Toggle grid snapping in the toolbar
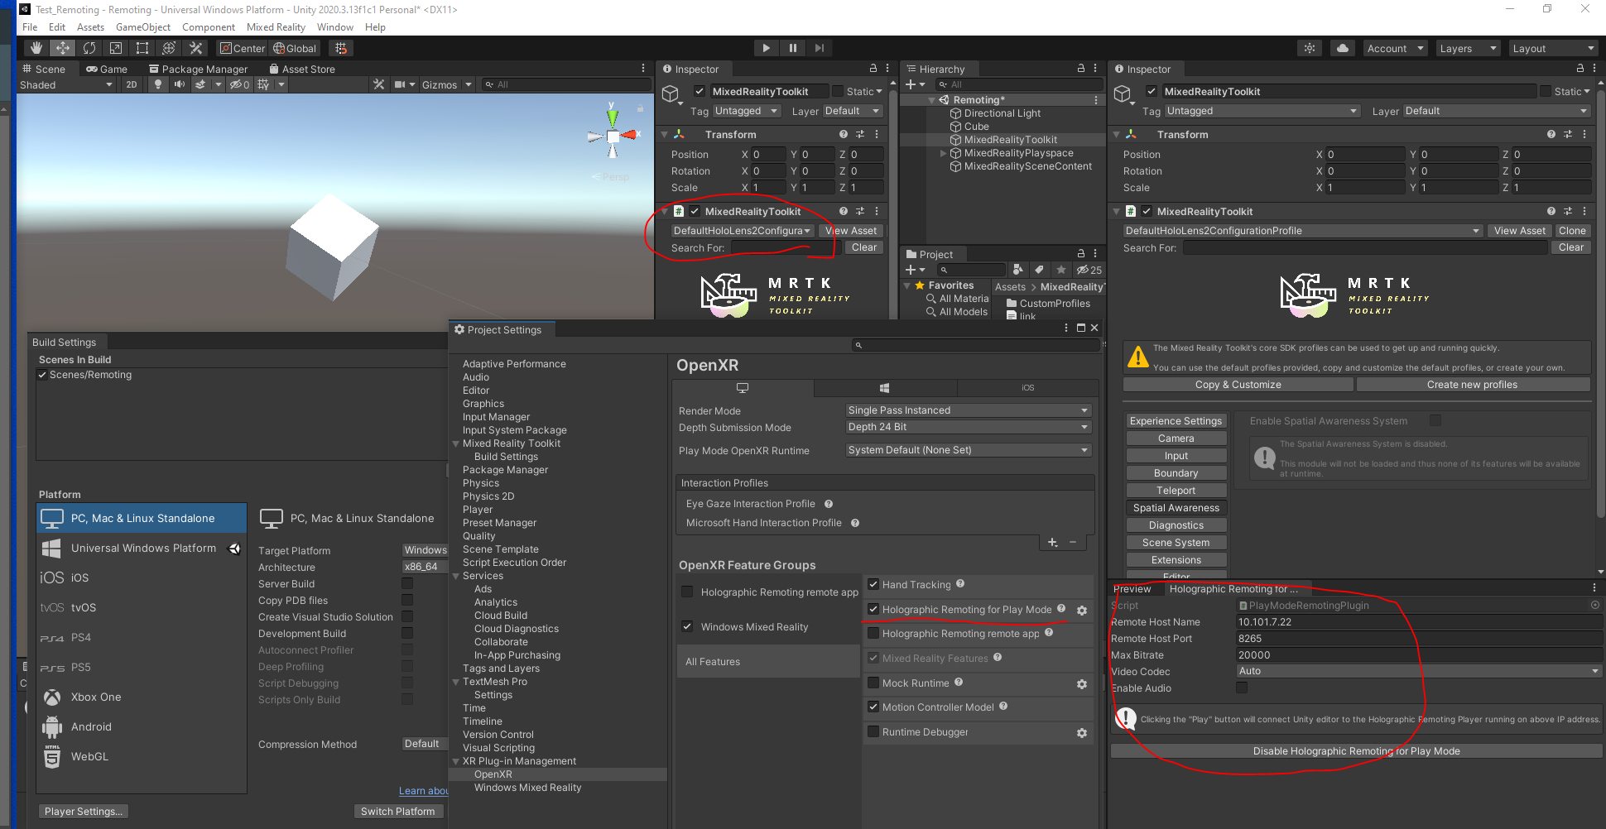This screenshot has width=1606, height=829. tap(340, 48)
